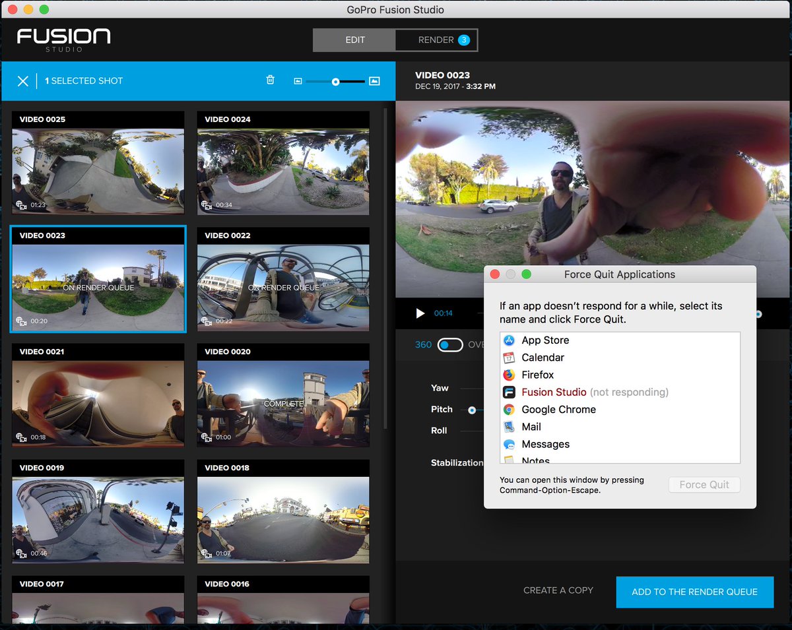Viewport: 792px width, 630px height.
Task: Select Mail in Force Quit list
Action: (620, 427)
